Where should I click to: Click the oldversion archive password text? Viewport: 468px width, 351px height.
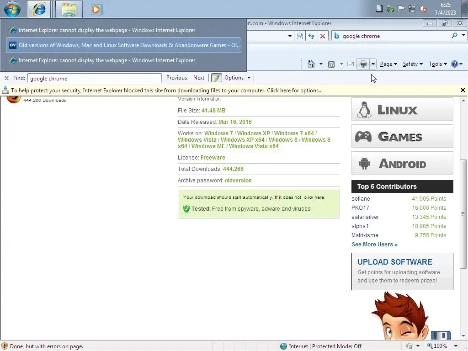(x=238, y=181)
